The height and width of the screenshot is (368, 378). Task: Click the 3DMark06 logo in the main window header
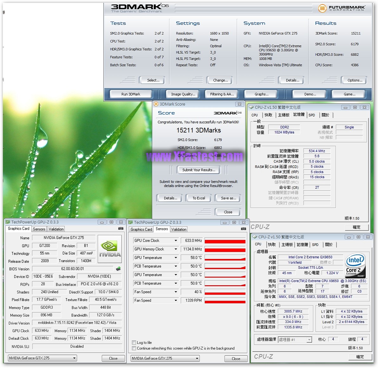point(140,8)
